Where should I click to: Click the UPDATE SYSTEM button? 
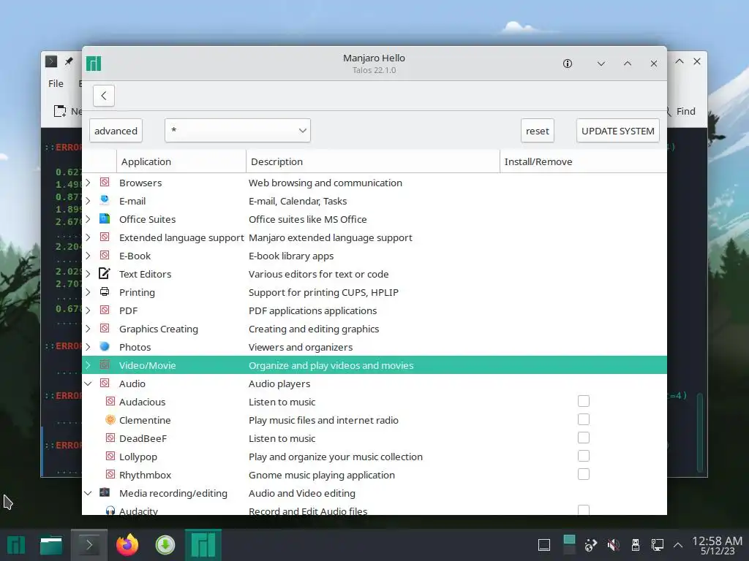tap(617, 130)
